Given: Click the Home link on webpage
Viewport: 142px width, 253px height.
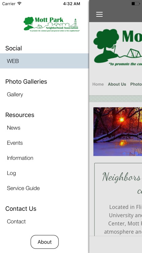Looking at the screenshot, I should [98, 84].
